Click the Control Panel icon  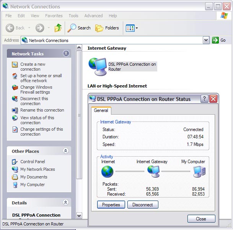tap(15, 162)
